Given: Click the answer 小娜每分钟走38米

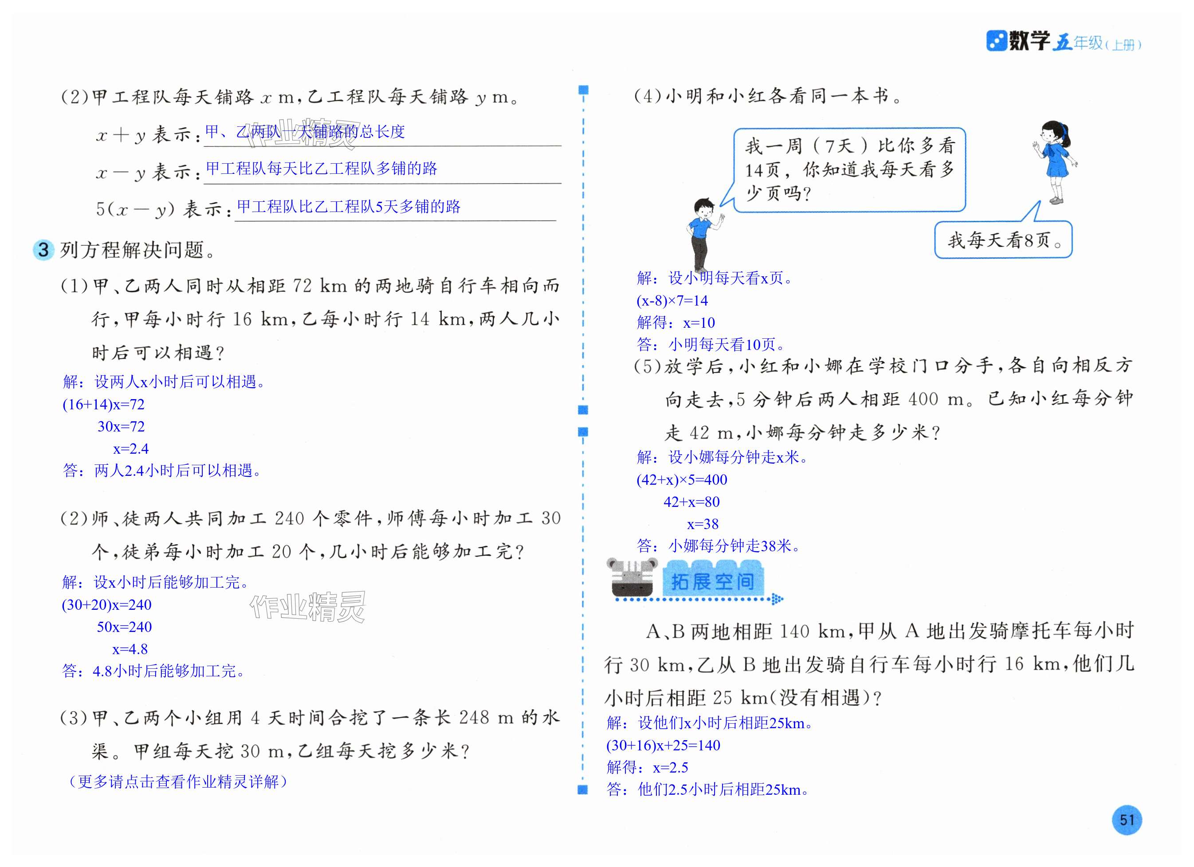Looking at the screenshot, I should tap(734, 546).
